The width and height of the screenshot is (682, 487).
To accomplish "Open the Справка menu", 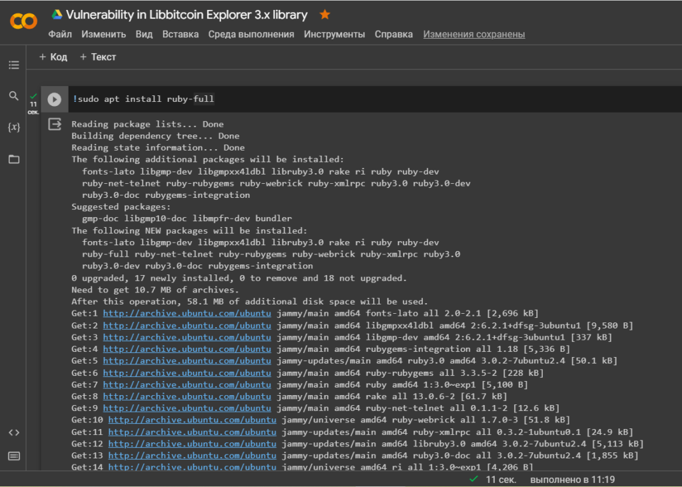I will tap(394, 35).
